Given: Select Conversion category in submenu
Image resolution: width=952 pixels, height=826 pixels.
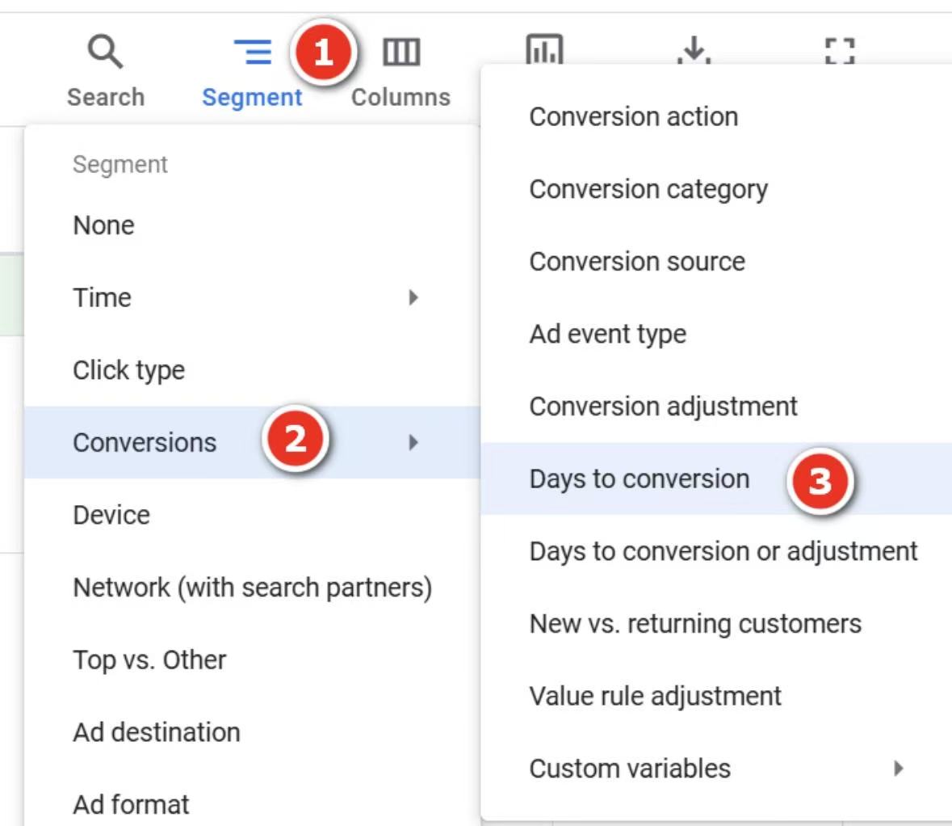Looking at the screenshot, I should click(716, 189).
